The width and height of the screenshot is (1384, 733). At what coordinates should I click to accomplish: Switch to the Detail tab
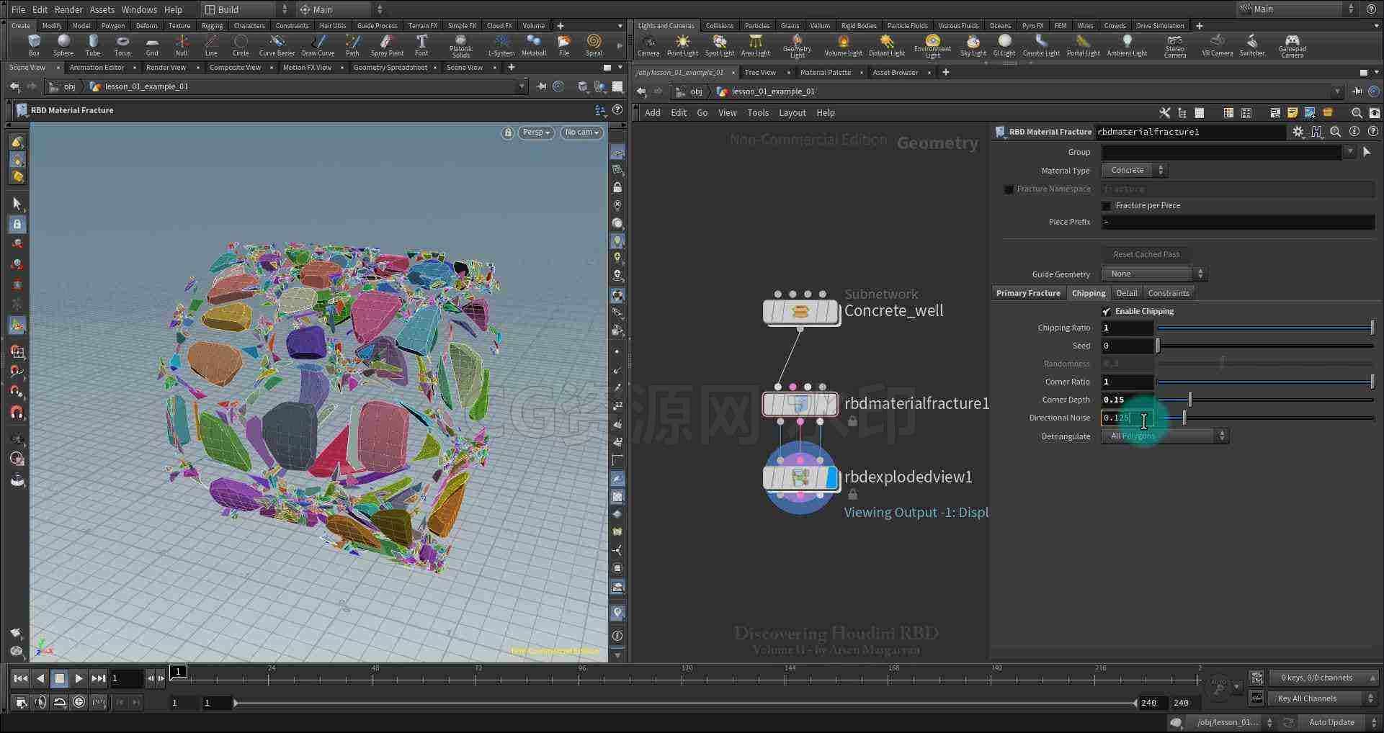[1127, 293]
